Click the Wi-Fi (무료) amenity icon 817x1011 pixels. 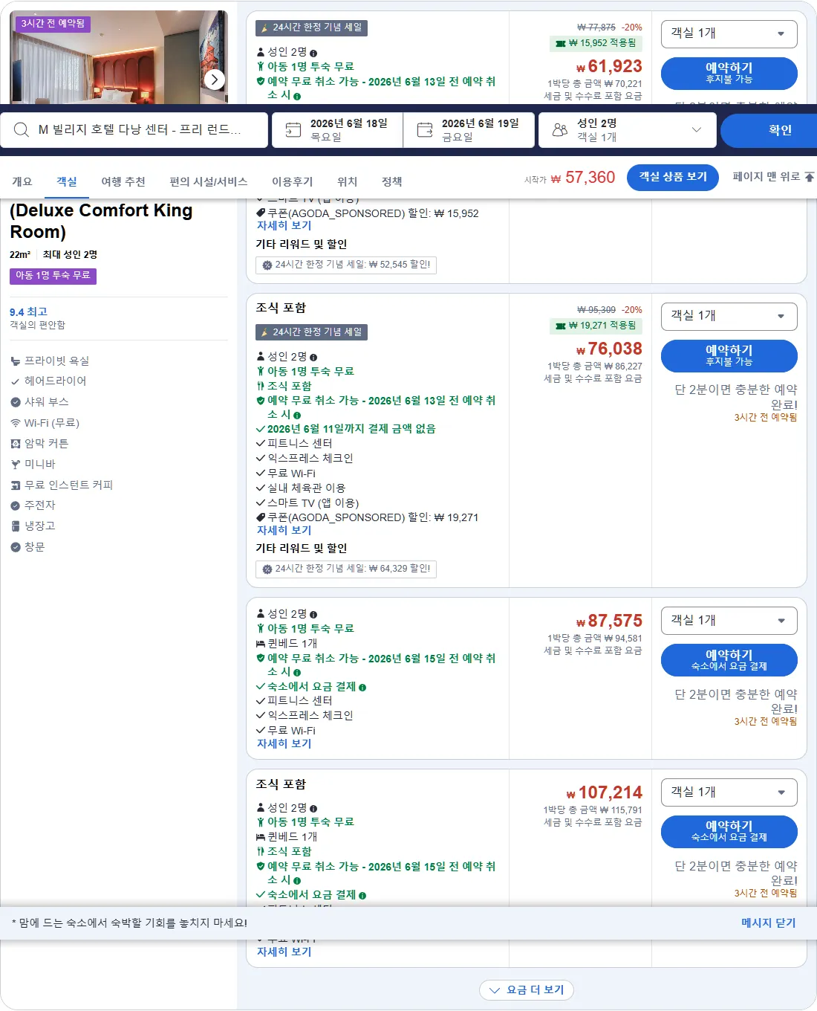click(16, 423)
